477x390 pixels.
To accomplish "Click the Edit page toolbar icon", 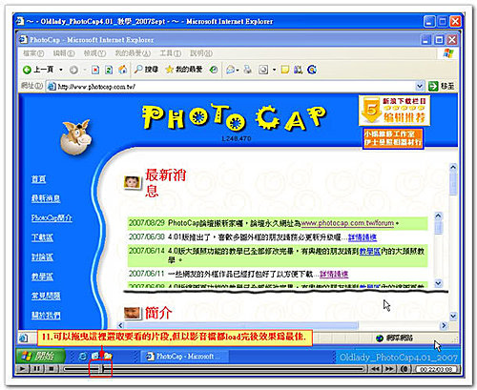I will click(x=263, y=70).
